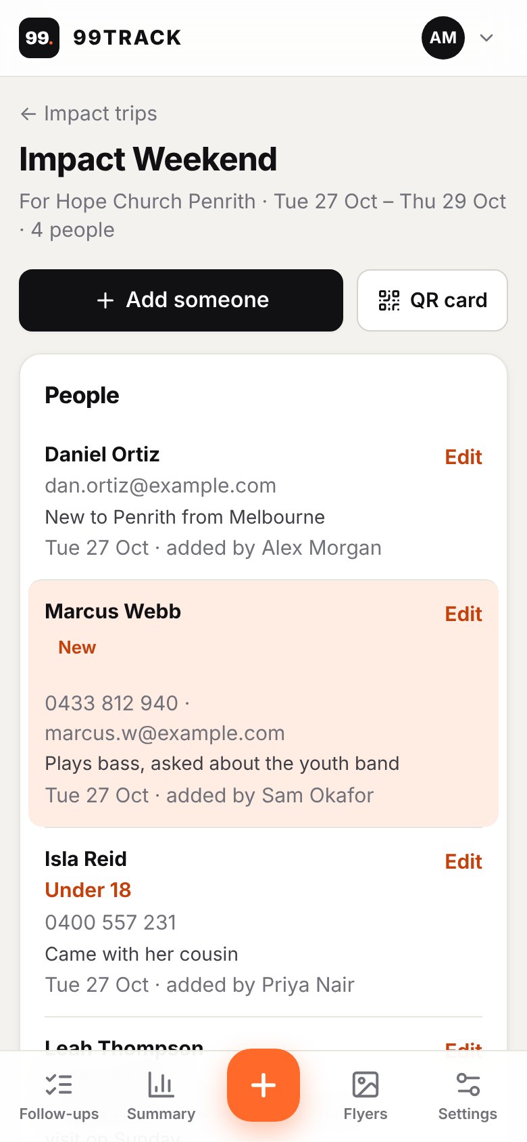527x1142 pixels.
Task: Click the New badge on Marcus Webb
Action: 77,647
